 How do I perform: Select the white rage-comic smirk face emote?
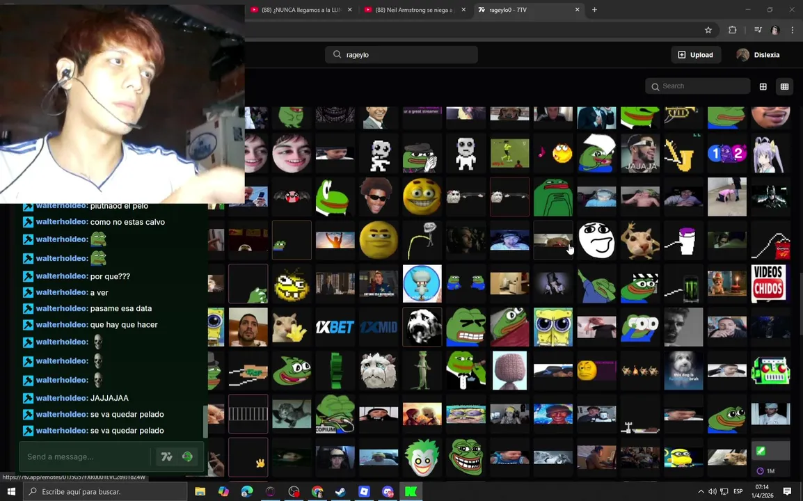click(x=596, y=240)
